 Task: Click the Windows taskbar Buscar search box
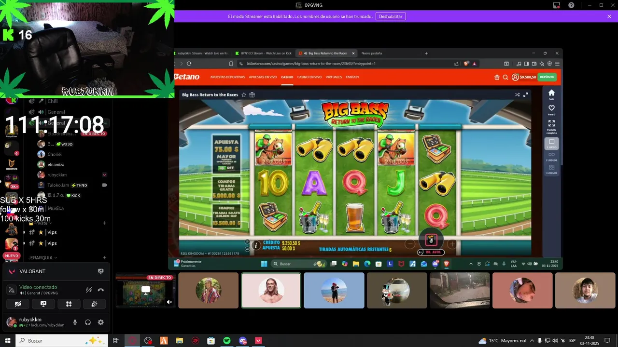61,341
